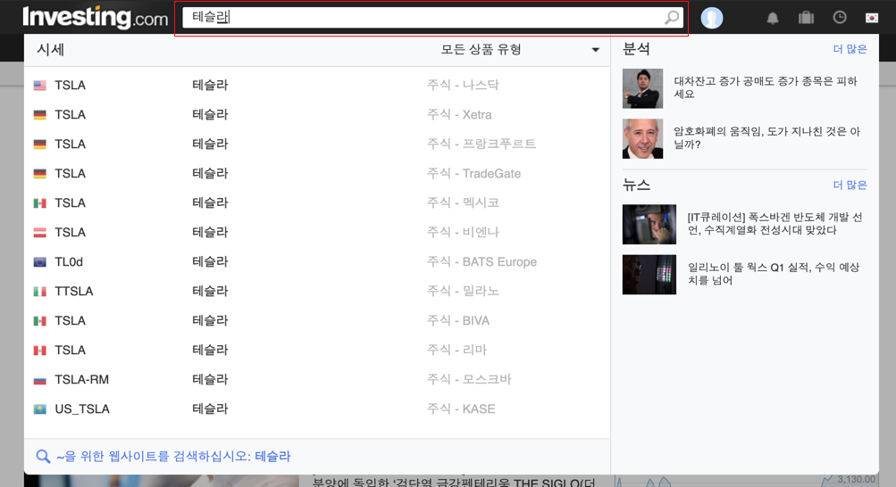Viewport: 896px width, 487px height.
Task: Click thumbnail of 일리노이 툴 웍스 news
Action: [649, 275]
